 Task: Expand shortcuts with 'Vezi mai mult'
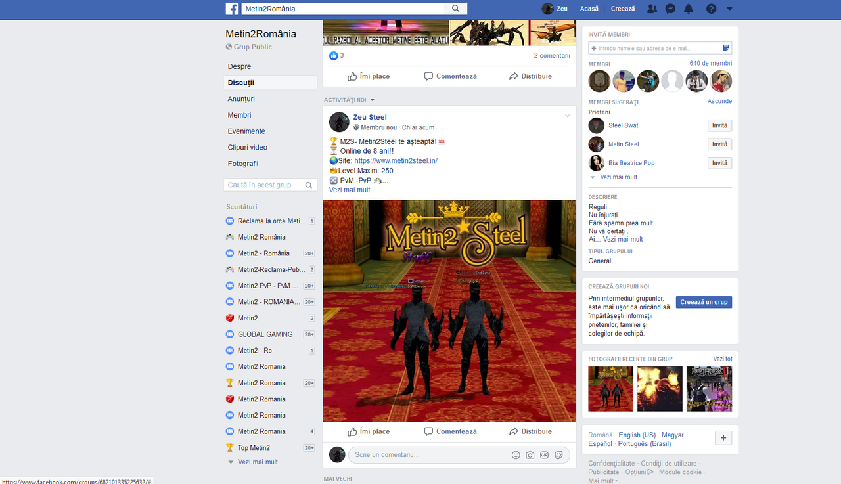pyautogui.click(x=258, y=462)
